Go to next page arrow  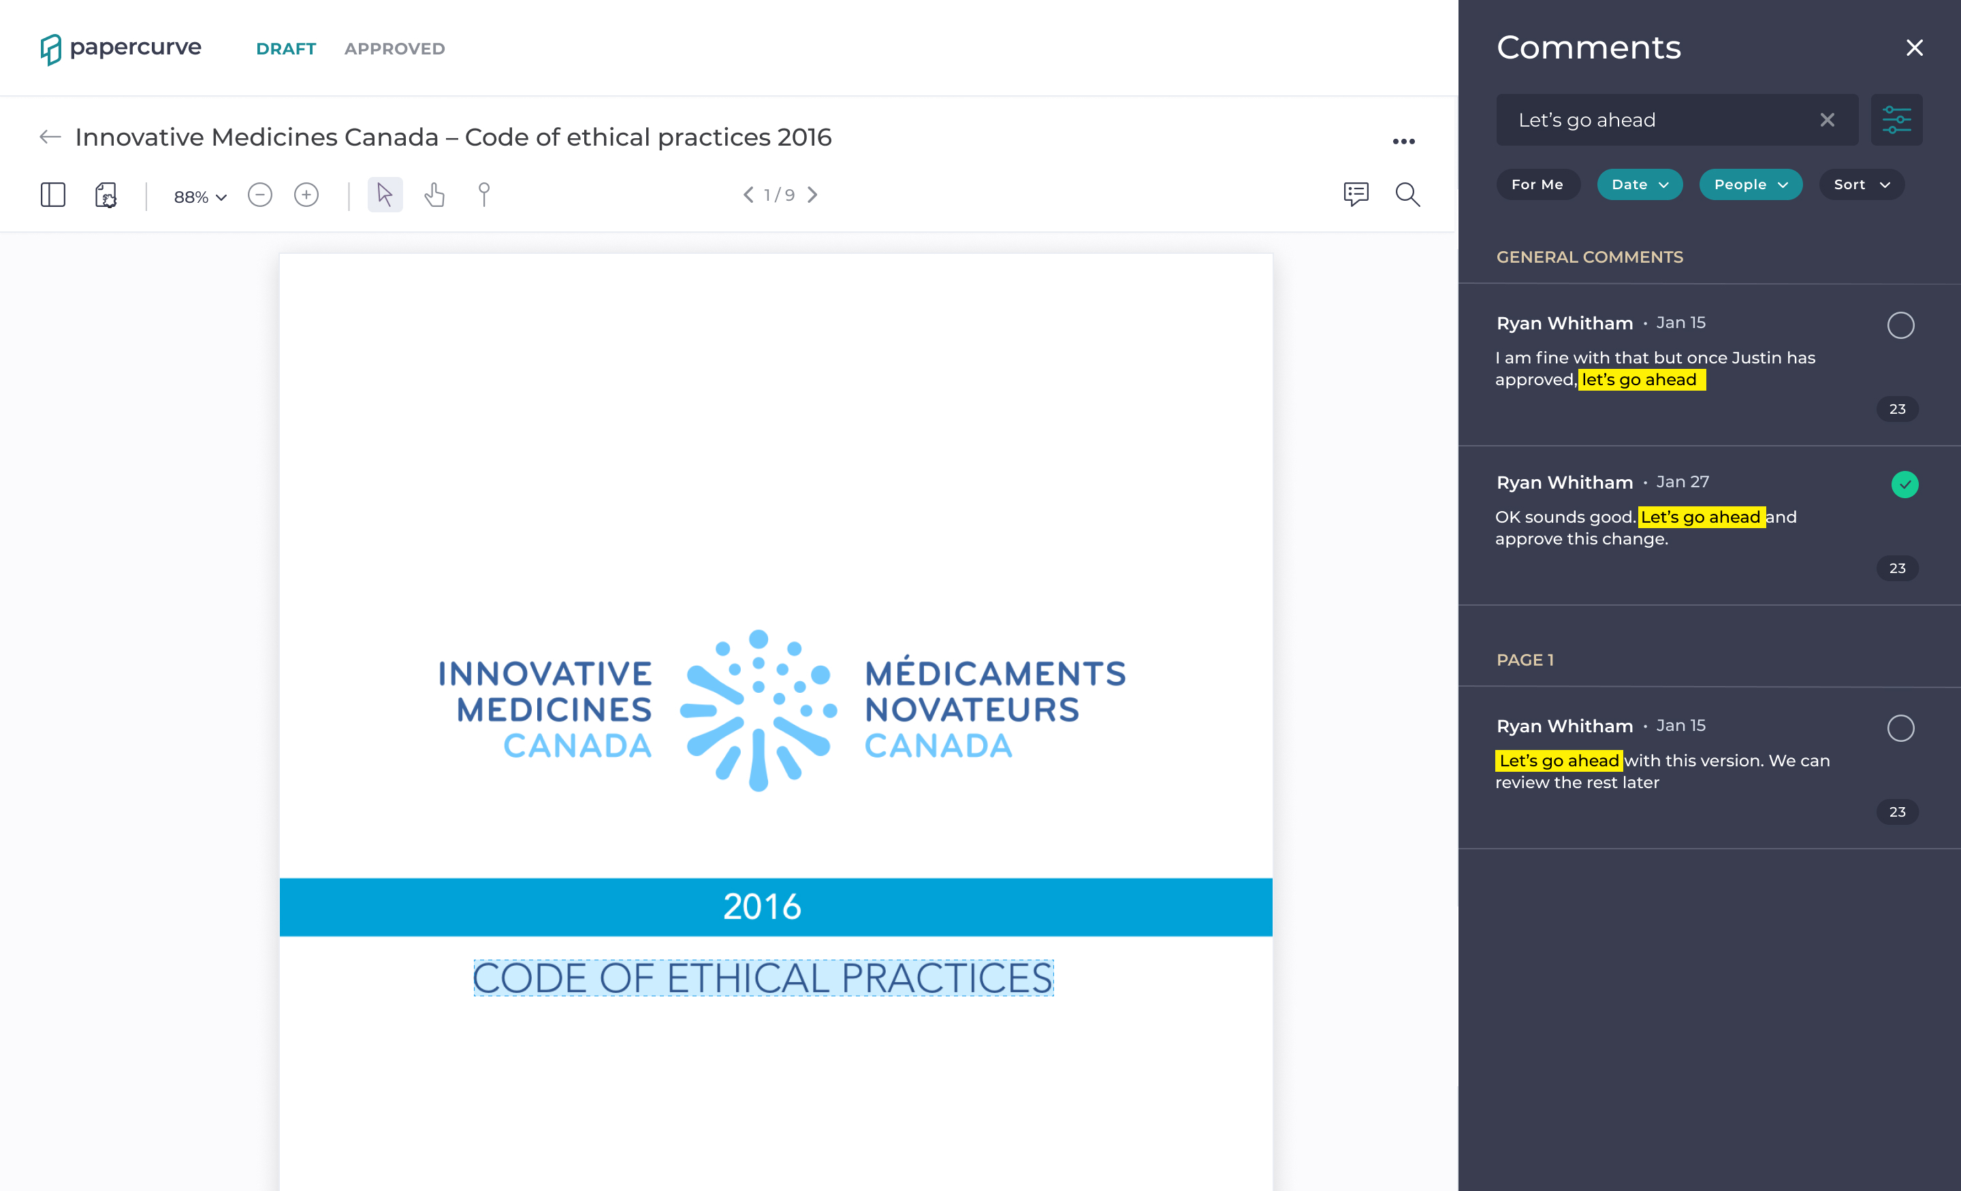click(812, 195)
